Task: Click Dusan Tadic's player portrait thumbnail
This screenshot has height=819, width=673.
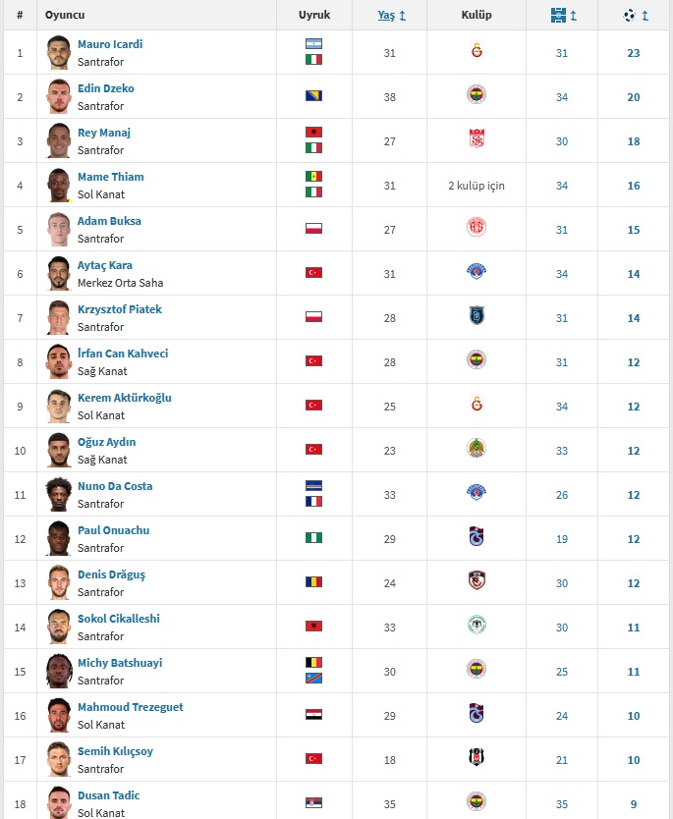Action: (x=59, y=803)
